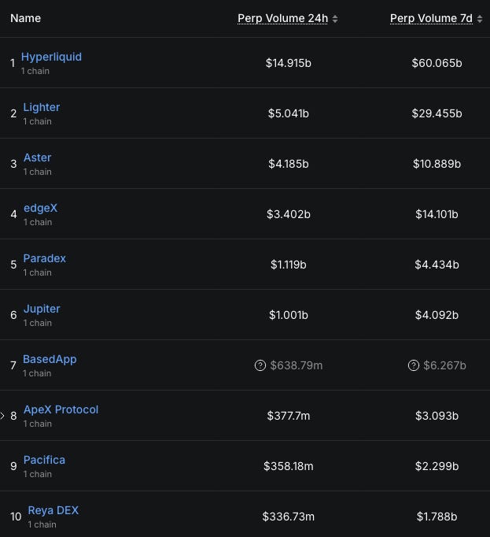Sort by Perp Volume 7d header
This screenshot has height=537, width=490.
coord(431,18)
